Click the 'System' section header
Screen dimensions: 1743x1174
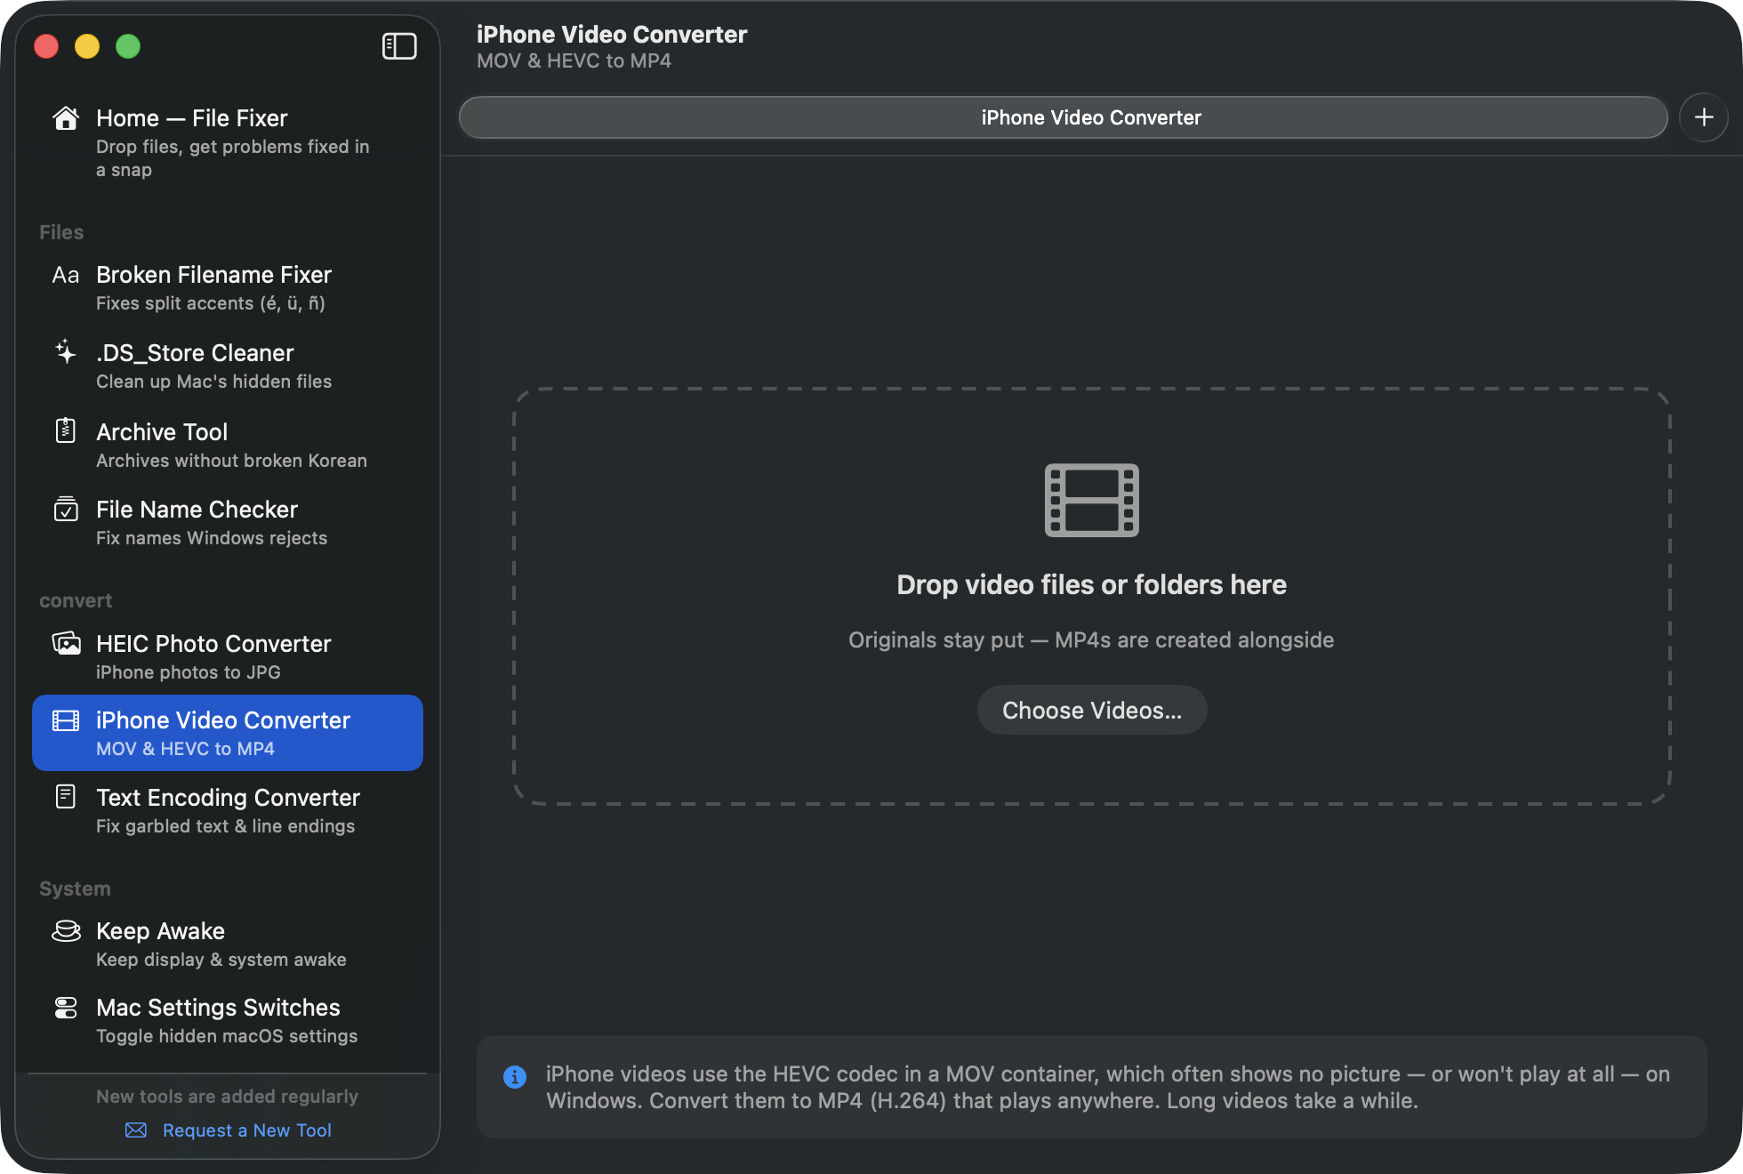coord(75,889)
